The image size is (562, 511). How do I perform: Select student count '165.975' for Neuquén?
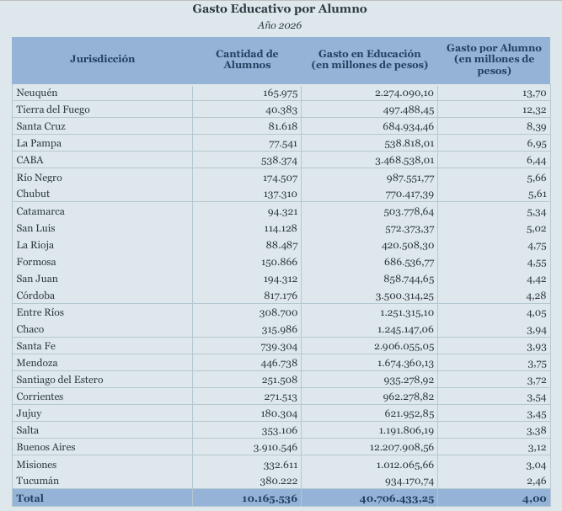coord(281,93)
